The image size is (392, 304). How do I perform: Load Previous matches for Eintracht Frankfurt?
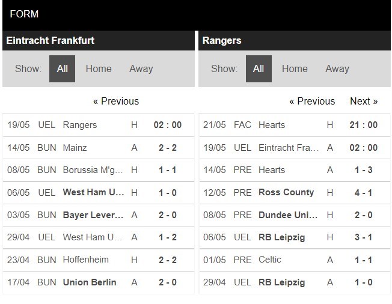[x=116, y=101]
